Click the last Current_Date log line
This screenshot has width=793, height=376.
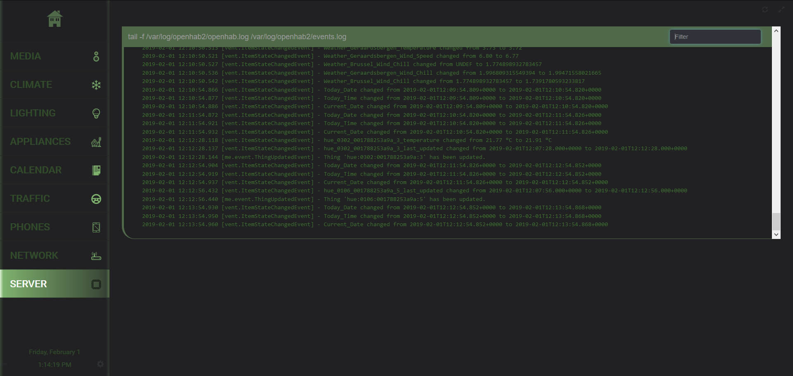(x=375, y=225)
